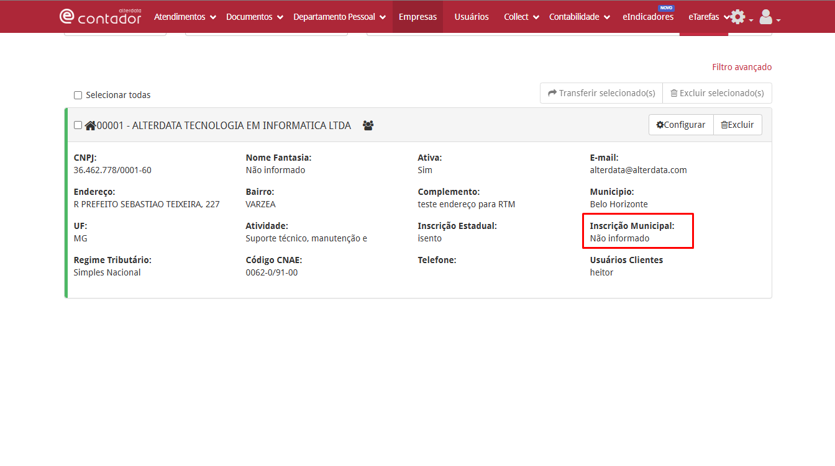Click Excluir selecionado(s) button
The width and height of the screenshot is (835, 466).
(x=717, y=93)
